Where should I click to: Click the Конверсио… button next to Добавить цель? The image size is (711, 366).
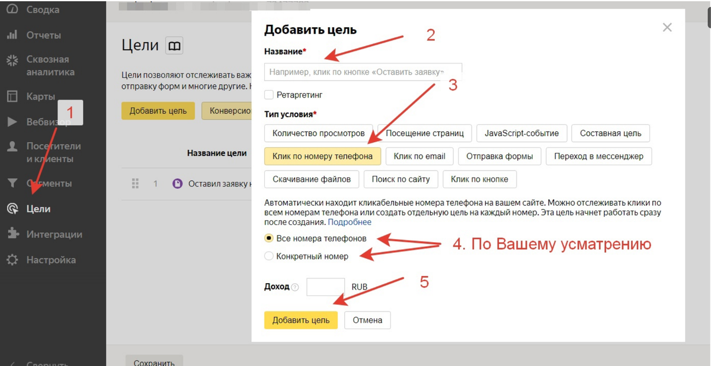tap(227, 111)
